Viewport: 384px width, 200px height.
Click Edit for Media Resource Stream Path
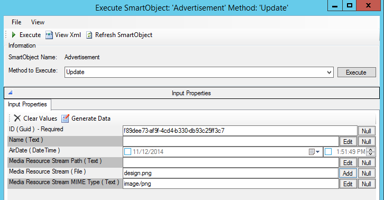[x=348, y=163]
